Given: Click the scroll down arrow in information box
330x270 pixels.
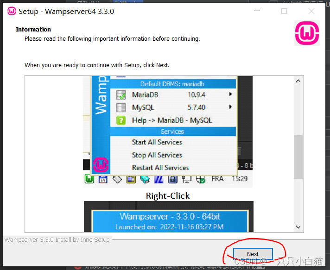Looking at the screenshot, I should 298,227.
